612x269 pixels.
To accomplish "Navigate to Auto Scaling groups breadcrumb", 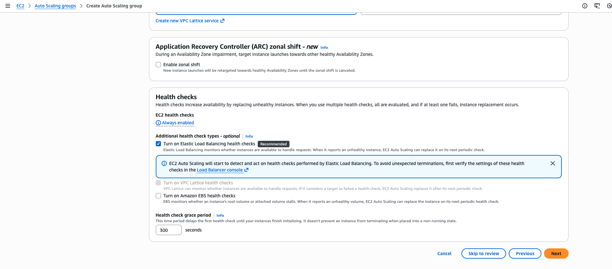I will coord(55,6).
